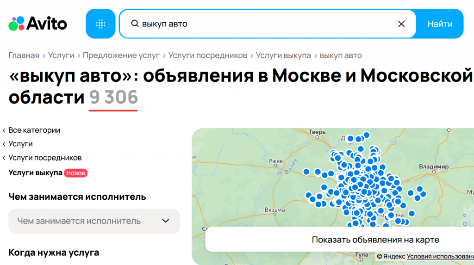
Task: Click the search magnifier icon
Action: [135, 23]
